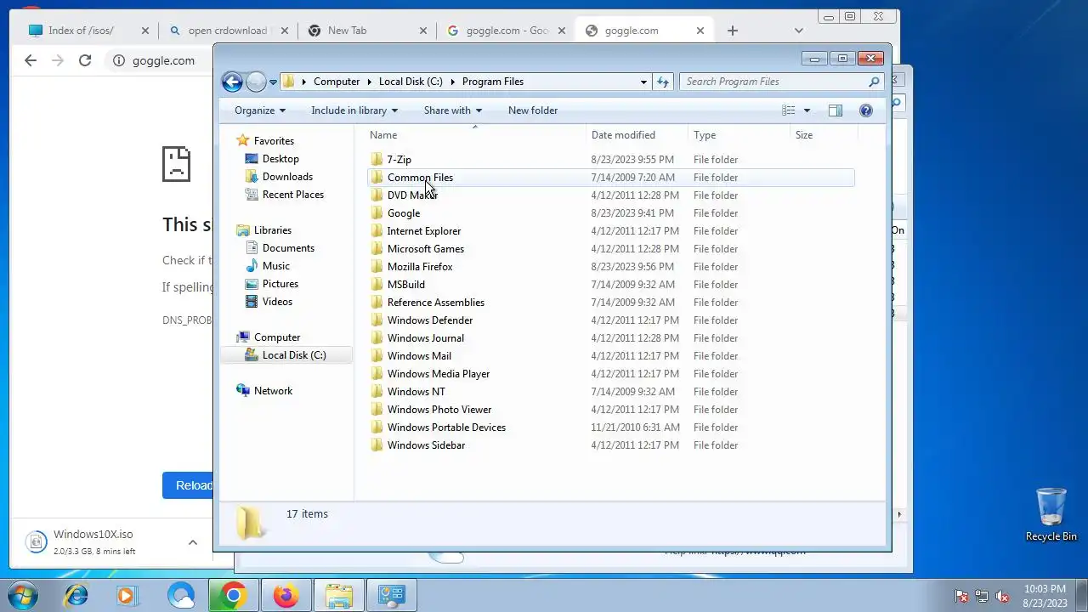The height and width of the screenshot is (612, 1088).
Task: Open the Include in library menu
Action: click(354, 110)
